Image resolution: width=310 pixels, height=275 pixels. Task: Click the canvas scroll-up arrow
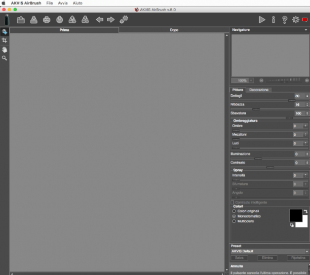click(227, 35)
